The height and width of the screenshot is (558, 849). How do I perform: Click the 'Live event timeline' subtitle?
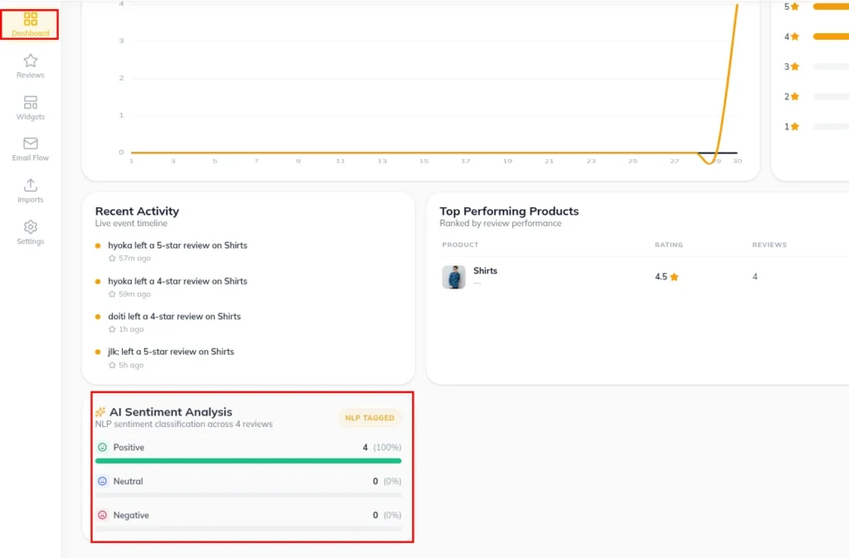[x=131, y=223]
